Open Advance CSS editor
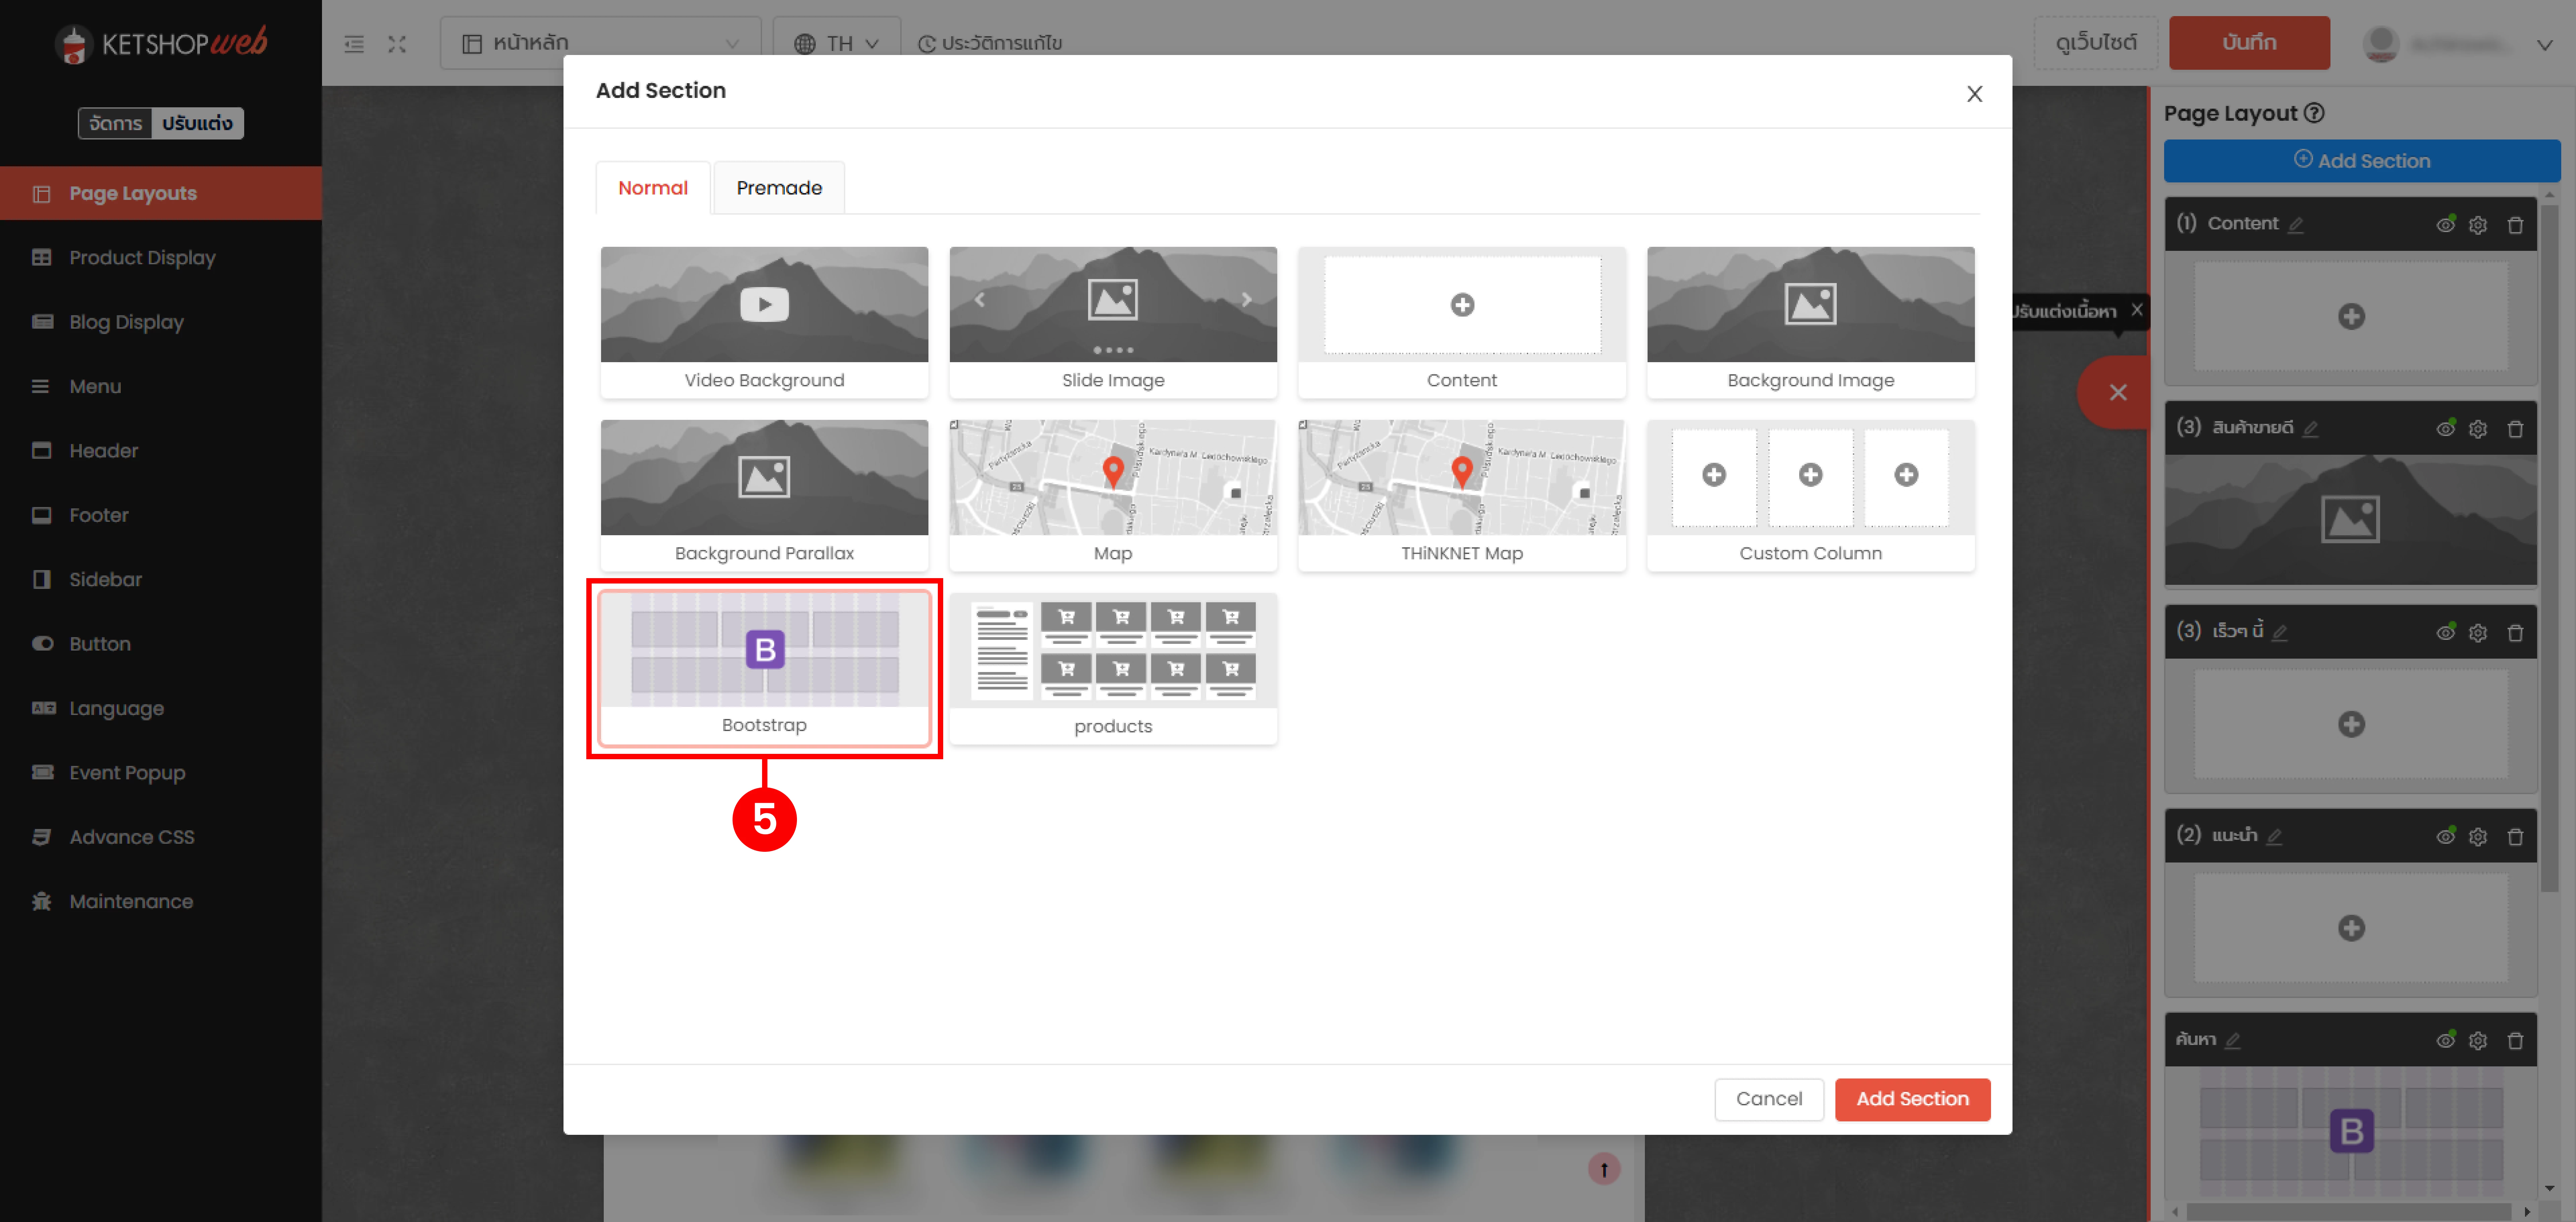Viewport: 2576px width, 1222px height. pyautogui.click(x=161, y=837)
